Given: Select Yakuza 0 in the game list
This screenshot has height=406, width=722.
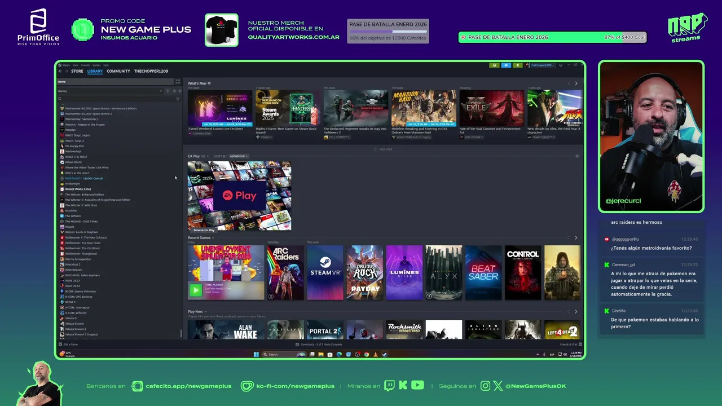Looking at the screenshot, I should 71,318.
